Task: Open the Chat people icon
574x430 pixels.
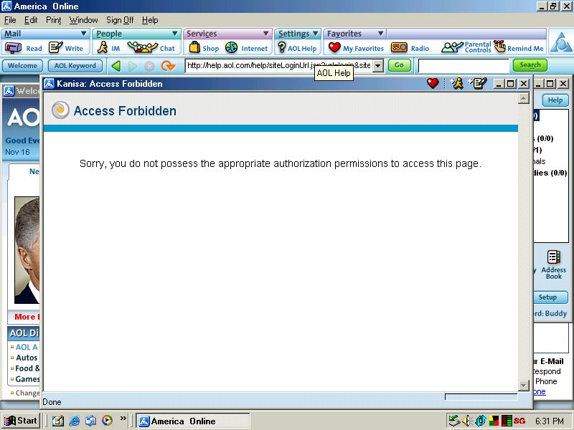Action: pos(142,47)
